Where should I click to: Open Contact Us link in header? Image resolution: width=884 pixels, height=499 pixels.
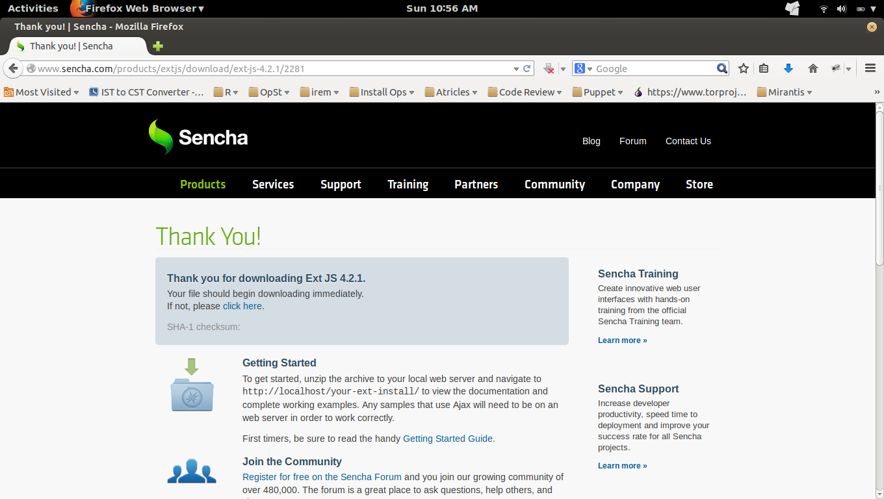pos(688,141)
